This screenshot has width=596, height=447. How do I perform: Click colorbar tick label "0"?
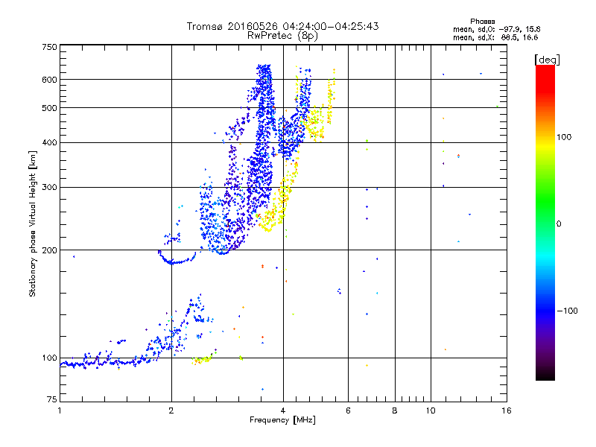[559, 224]
